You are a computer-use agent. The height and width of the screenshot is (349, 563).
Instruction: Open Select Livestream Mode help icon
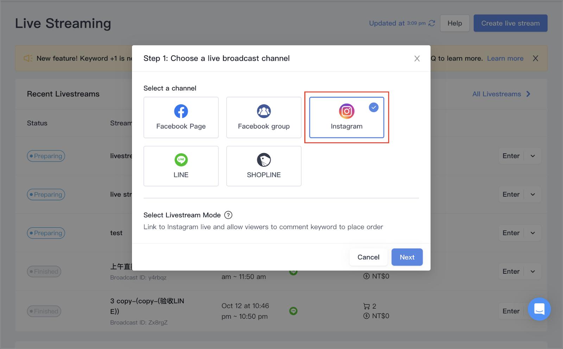pyautogui.click(x=228, y=215)
